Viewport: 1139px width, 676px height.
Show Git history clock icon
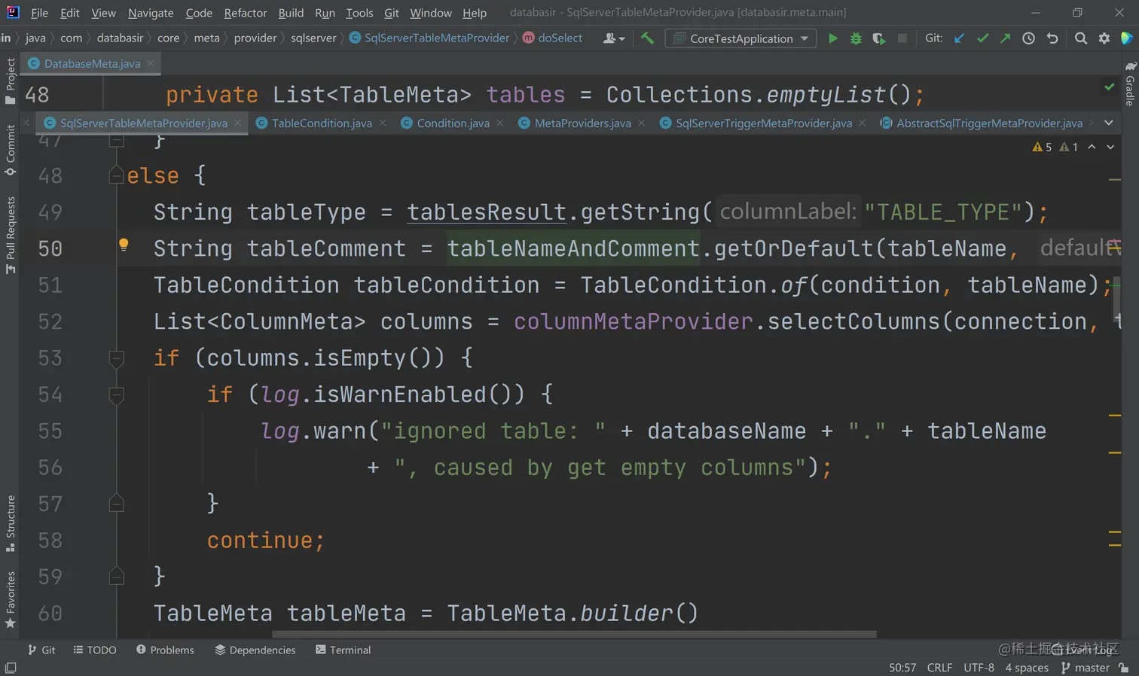(1028, 38)
